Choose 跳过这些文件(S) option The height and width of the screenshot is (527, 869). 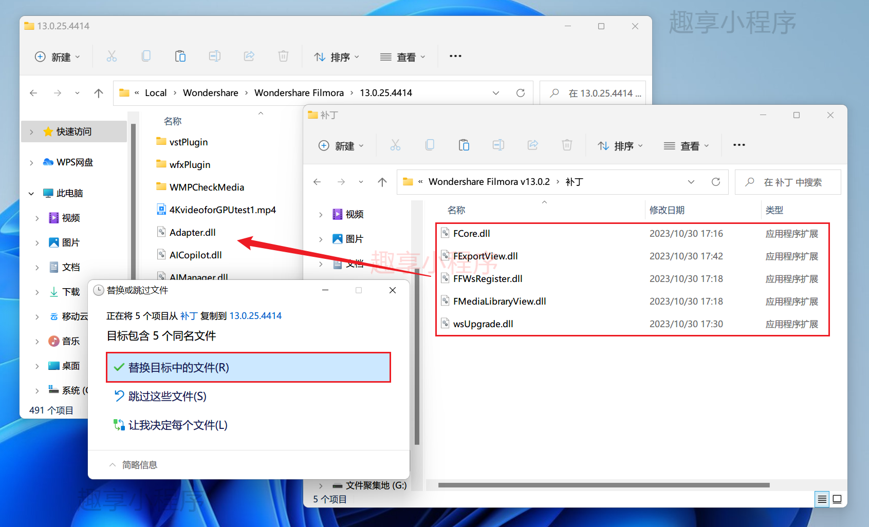pos(160,396)
